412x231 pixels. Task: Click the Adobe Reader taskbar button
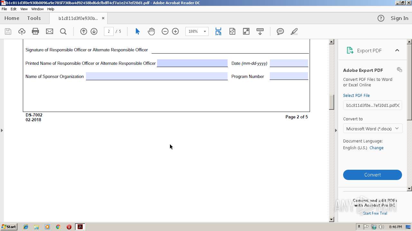pos(80,227)
